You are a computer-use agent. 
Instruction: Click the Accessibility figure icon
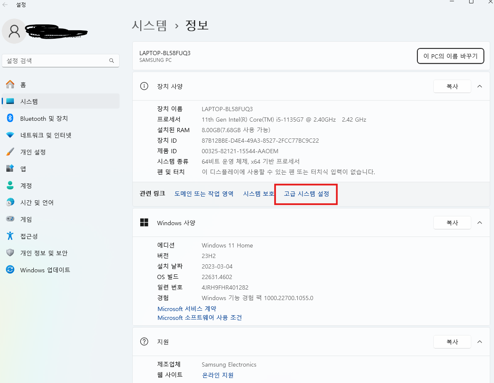point(10,236)
